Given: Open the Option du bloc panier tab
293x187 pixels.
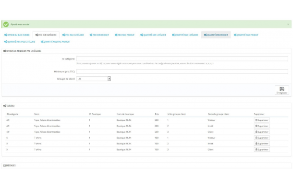Looking at the screenshot, I should (x=17, y=35).
